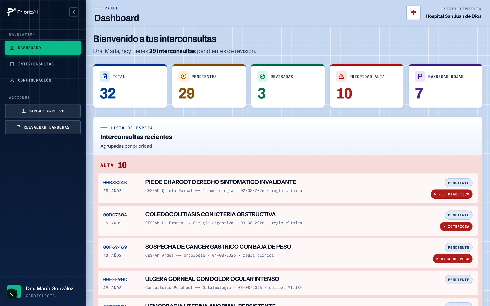
Task: Click the Interconsultas sidebar clipboard icon
Action: [12, 64]
